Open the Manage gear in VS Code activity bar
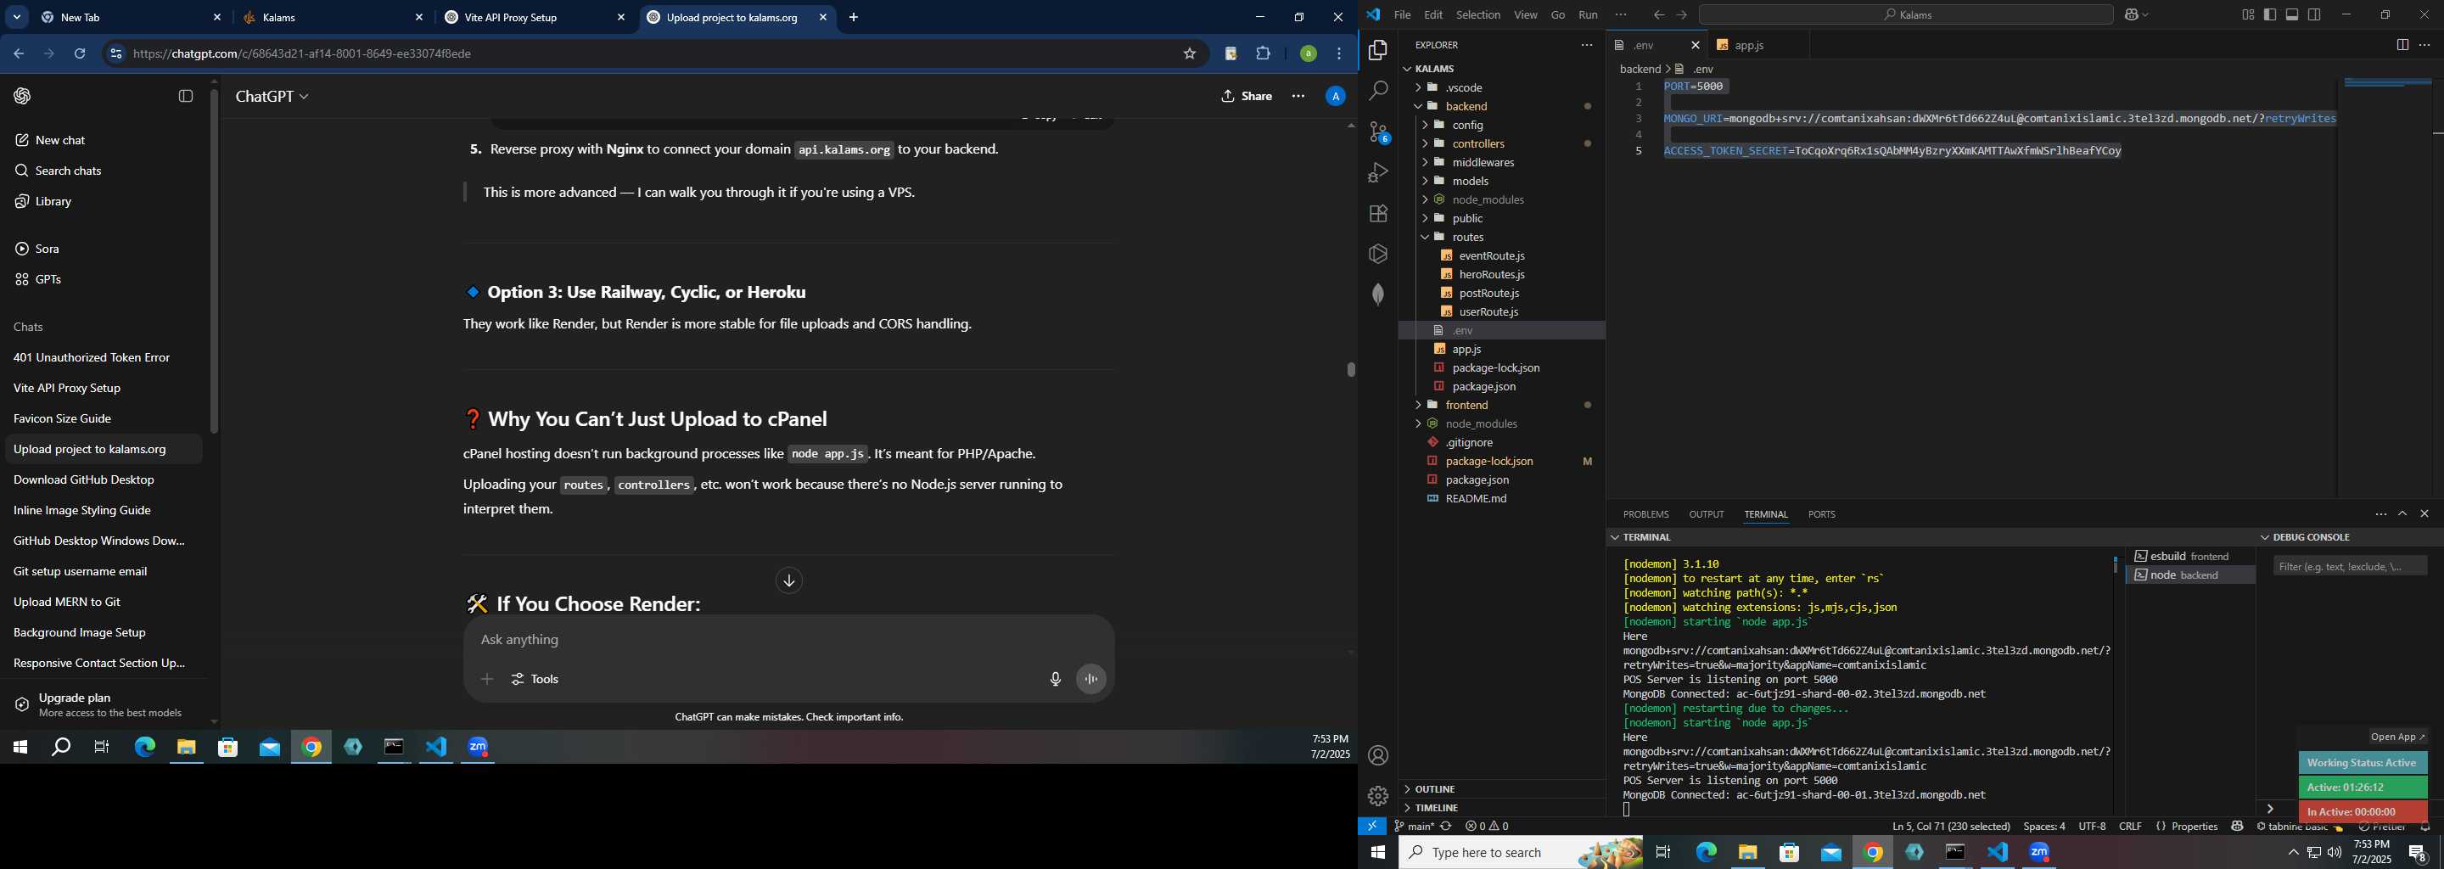The image size is (2444, 869). 1377,795
